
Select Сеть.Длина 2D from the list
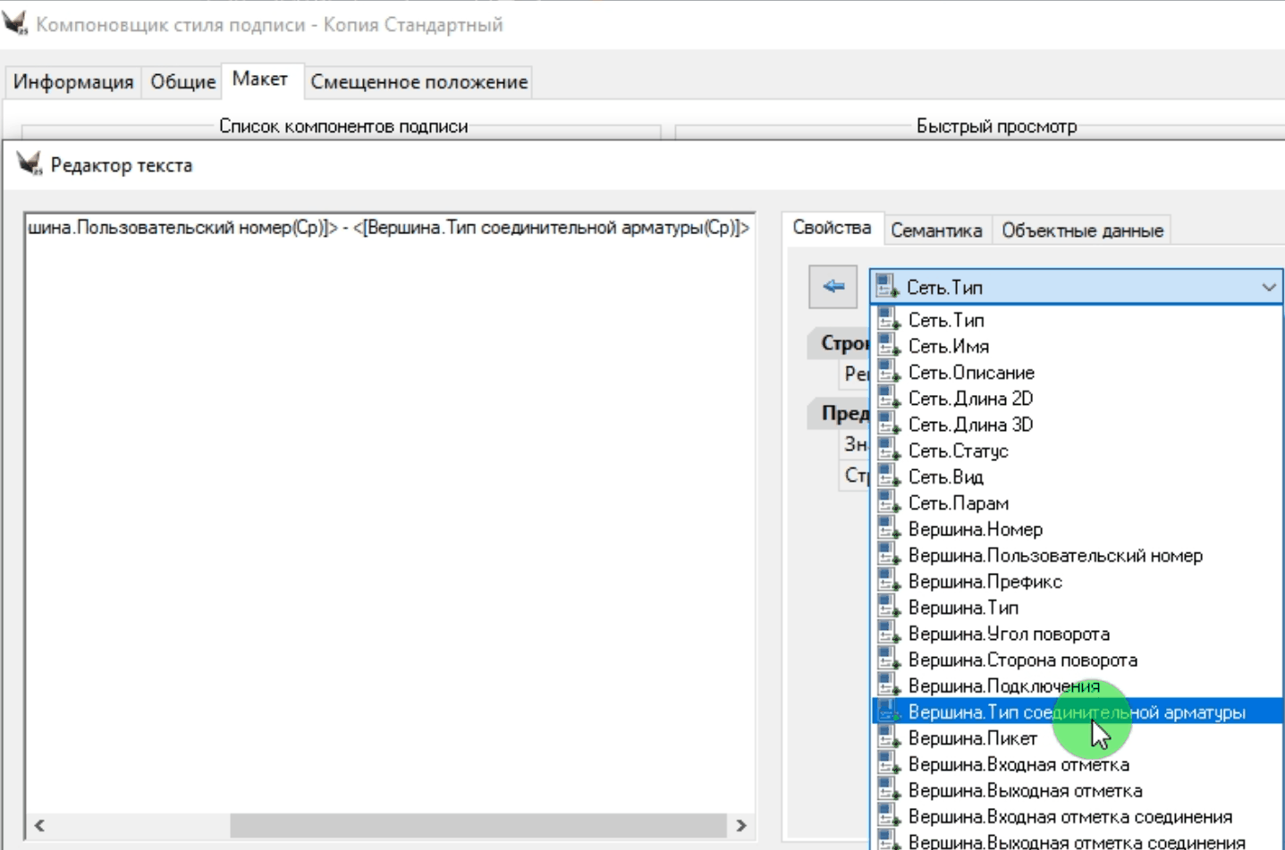[970, 399]
